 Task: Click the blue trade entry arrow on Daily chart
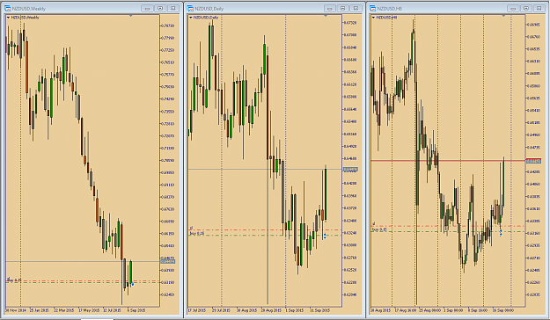[x=325, y=236]
